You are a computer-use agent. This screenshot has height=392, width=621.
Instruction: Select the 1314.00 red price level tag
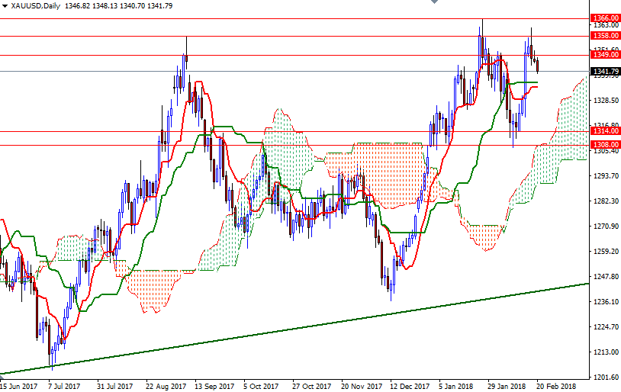(x=605, y=131)
